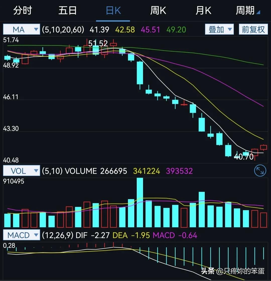Click MACD parameters (12,26,9)
Screen dimensions: 271x281
click(58, 235)
